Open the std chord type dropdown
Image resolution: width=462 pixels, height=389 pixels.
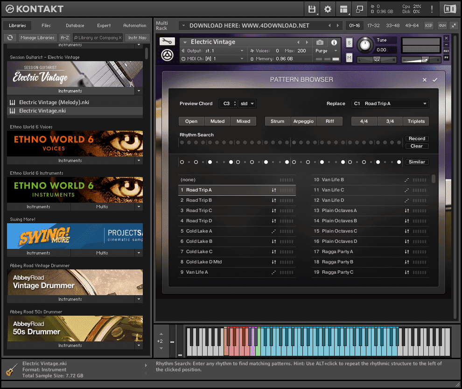[x=247, y=104]
